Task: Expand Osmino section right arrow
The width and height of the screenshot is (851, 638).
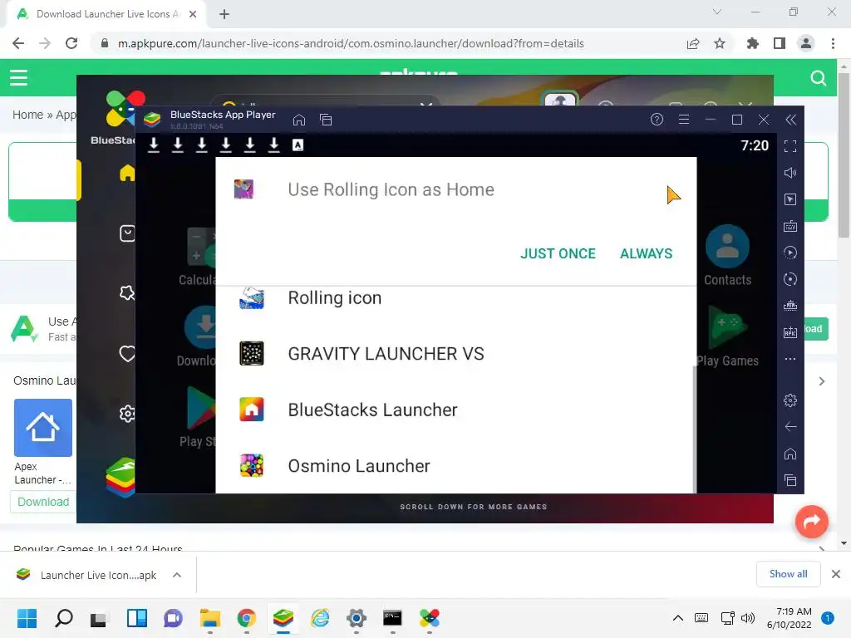Action: click(x=822, y=381)
